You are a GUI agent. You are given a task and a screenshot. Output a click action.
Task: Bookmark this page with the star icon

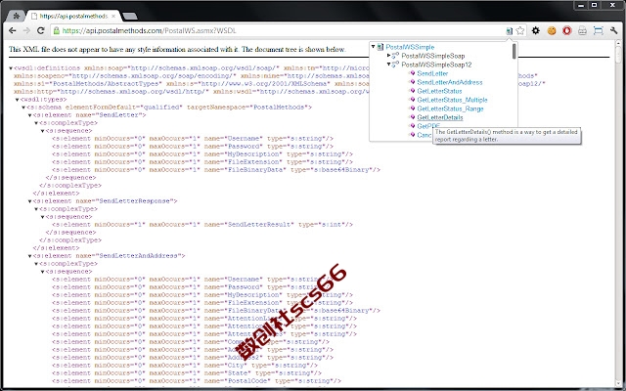point(519,30)
